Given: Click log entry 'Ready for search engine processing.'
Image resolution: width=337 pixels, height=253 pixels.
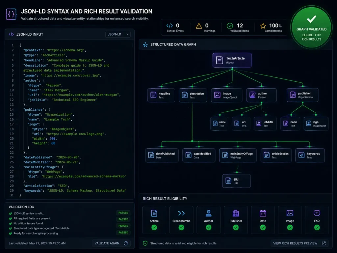Looking at the screenshot, I should [x=36, y=234].
